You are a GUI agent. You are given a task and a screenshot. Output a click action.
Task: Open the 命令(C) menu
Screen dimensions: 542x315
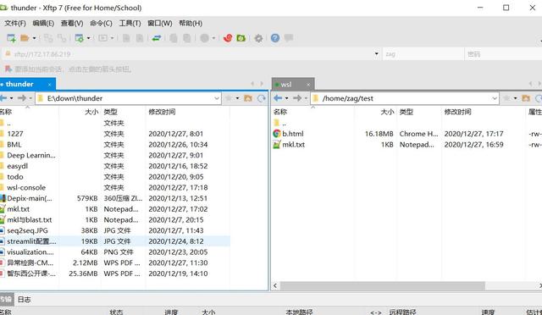pos(101,23)
